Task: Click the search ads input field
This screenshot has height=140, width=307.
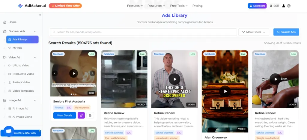Action: point(143,32)
